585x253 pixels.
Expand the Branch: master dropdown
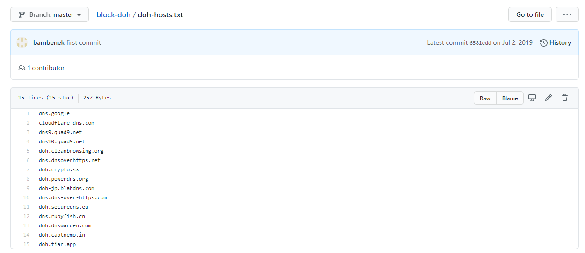coord(50,14)
